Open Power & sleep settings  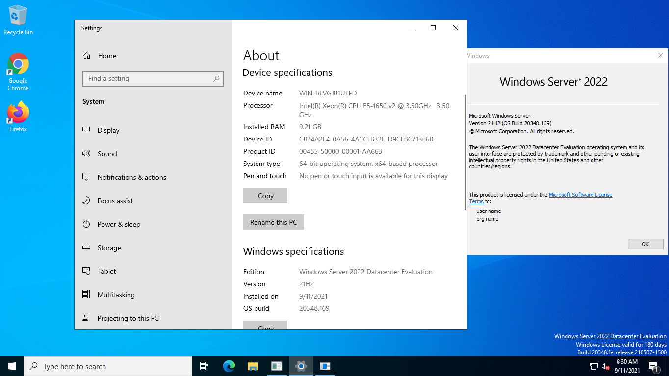point(119,224)
